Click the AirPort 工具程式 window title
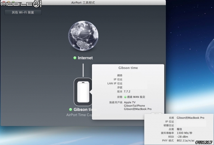 pos(83,3)
